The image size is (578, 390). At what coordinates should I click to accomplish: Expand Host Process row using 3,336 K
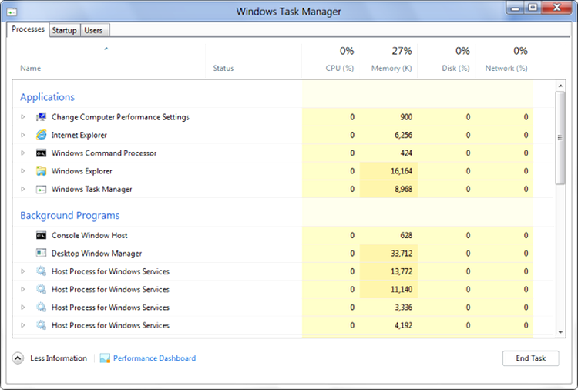[23, 308]
